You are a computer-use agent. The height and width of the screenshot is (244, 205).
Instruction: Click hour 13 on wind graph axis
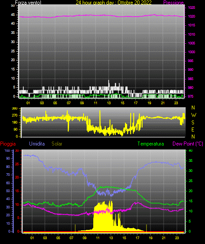coord(109,103)
